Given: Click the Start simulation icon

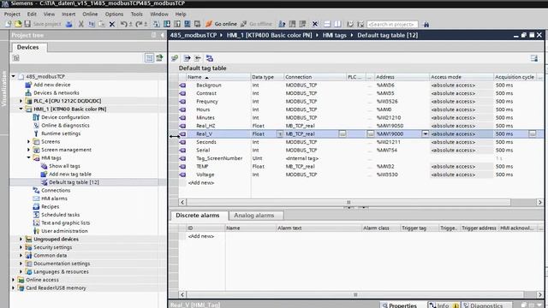Looking at the screenshot, I should [x=188, y=24].
